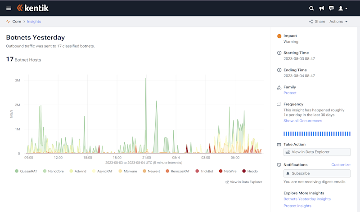Screen dimensions: 360x212
Task: Click the Share icon in the breadcrumb bar
Action: tap(311, 22)
